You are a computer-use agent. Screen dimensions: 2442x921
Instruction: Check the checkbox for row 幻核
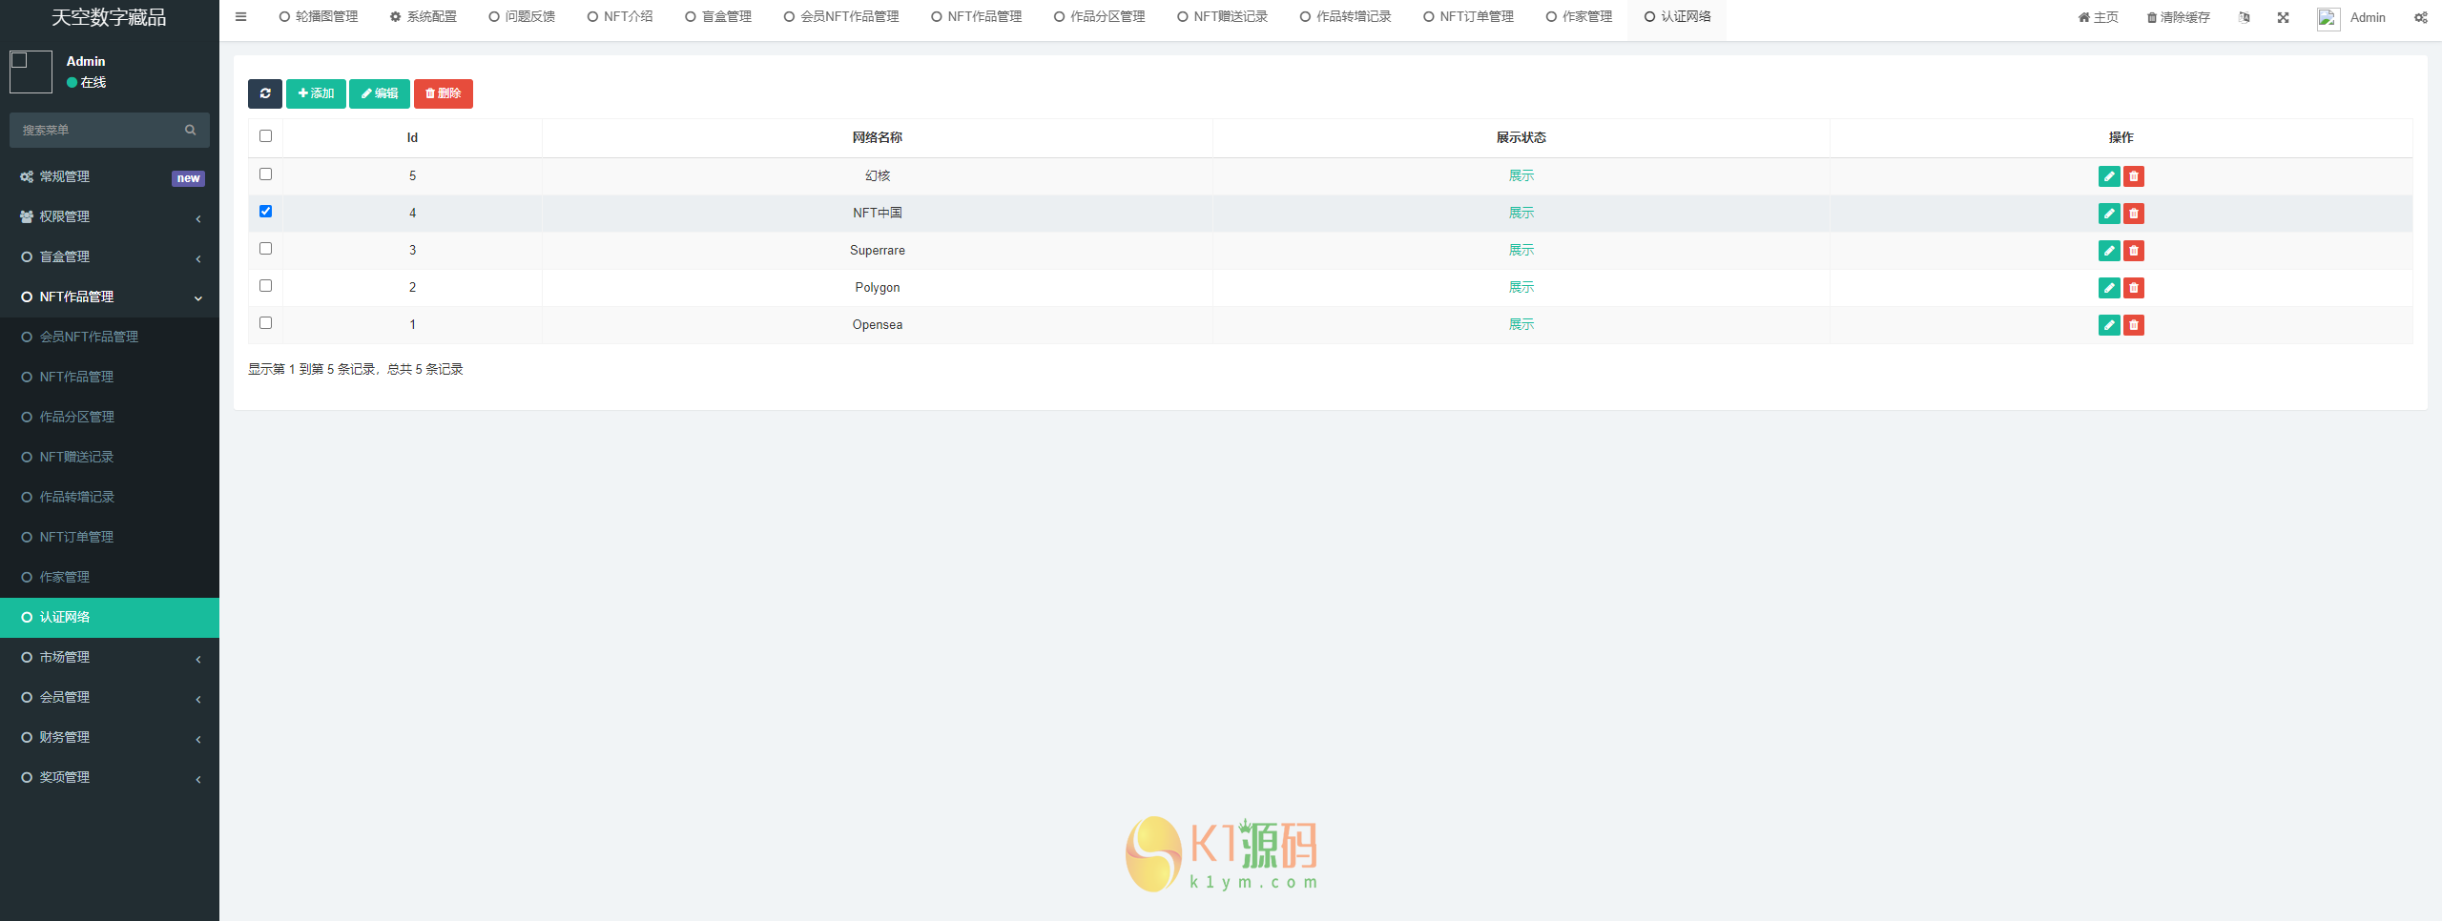coord(265,174)
